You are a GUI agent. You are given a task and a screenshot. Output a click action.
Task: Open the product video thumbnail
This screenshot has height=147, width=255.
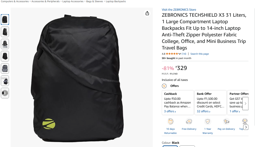5,93
